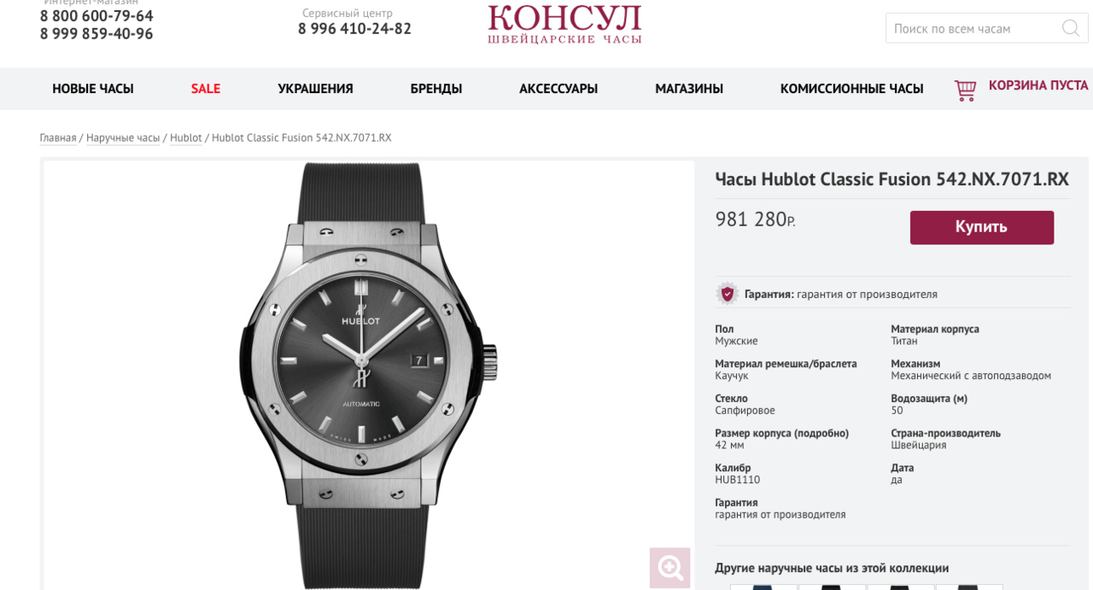Focus the Поиск по всем часам field
The width and height of the screenshot is (1093, 590).
(973, 28)
